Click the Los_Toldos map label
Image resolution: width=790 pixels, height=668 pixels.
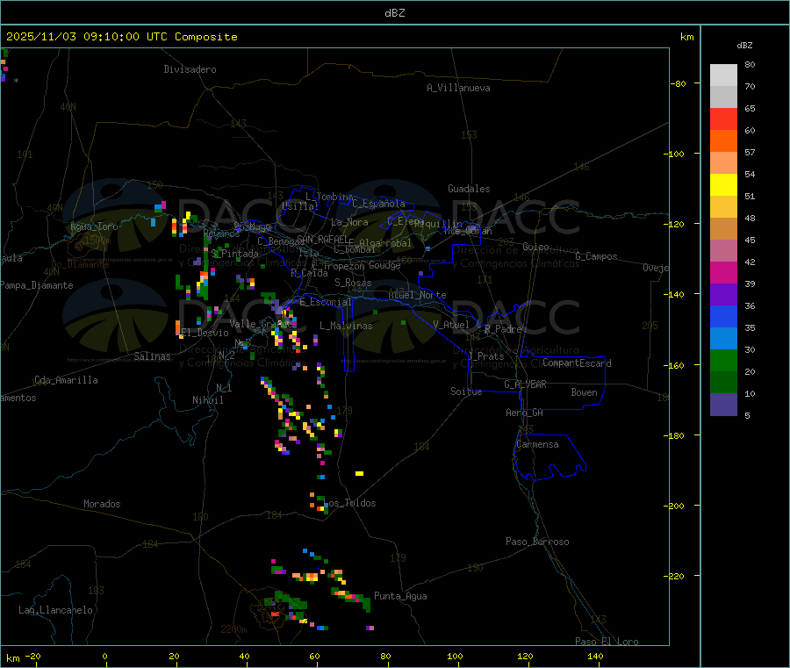351,503
